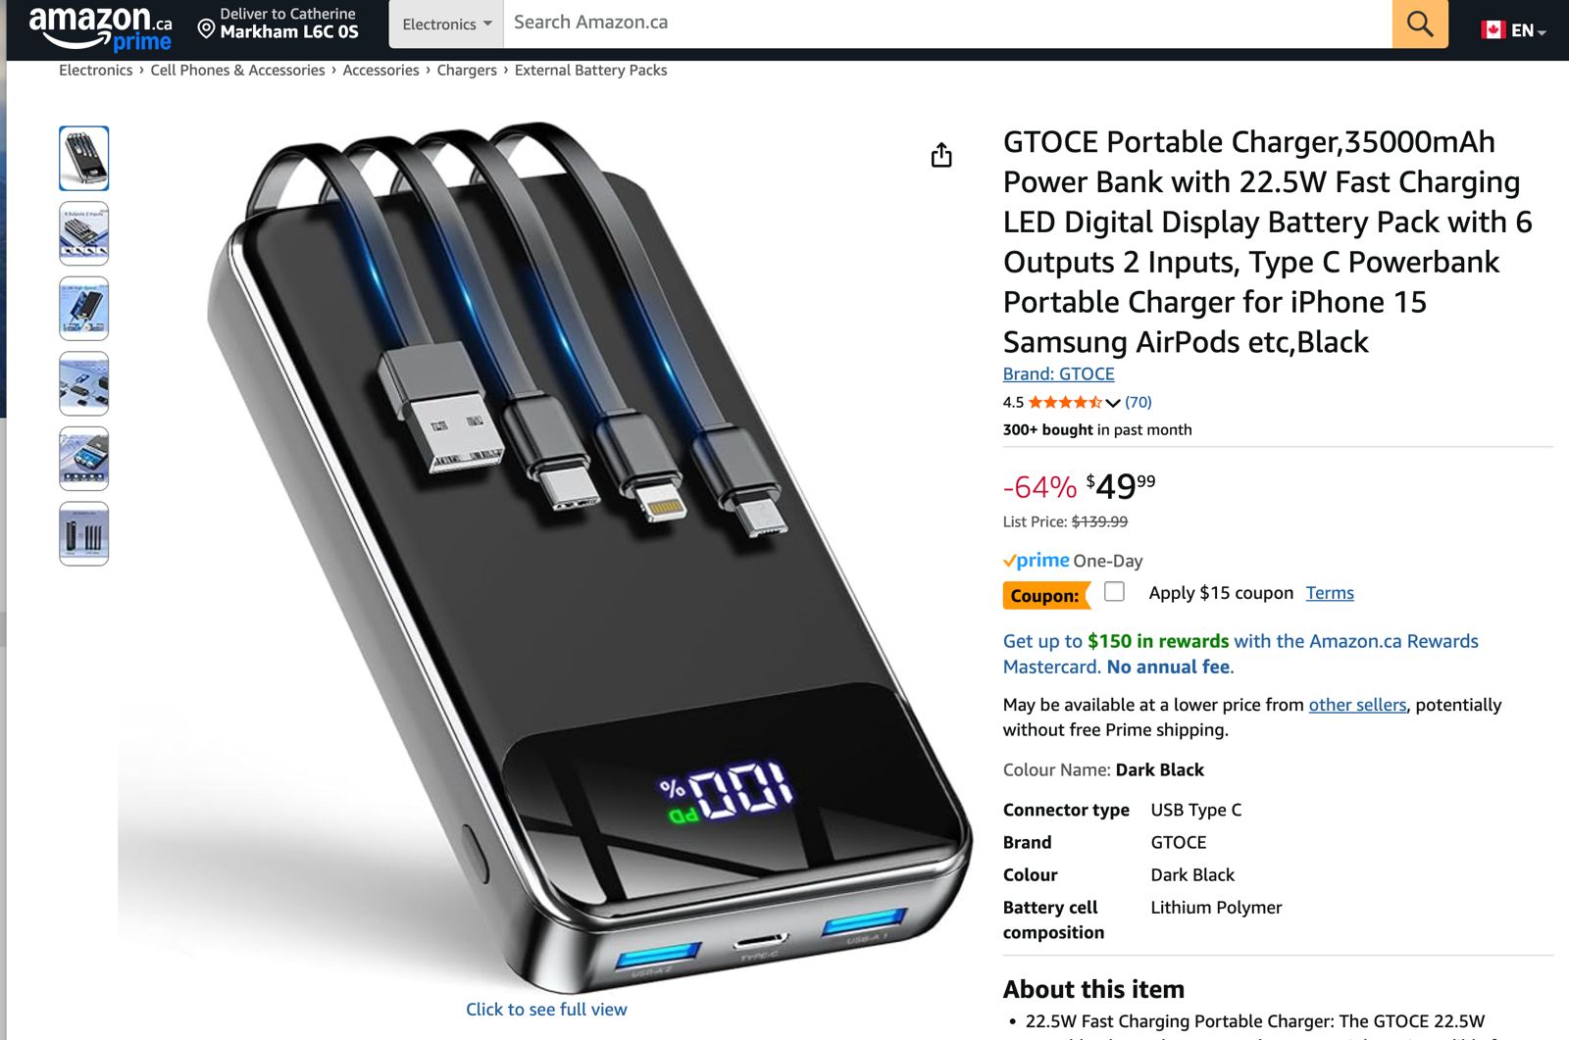
Task: Click the Canadian flag language icon
Action: 1493,29
